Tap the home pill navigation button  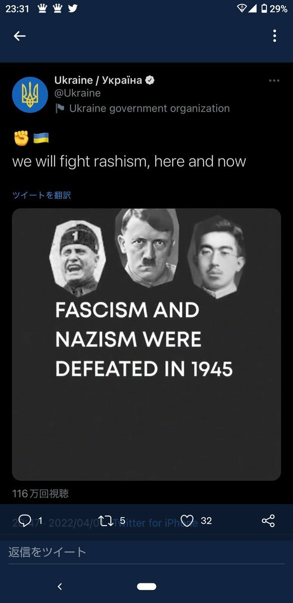tap(146, 586)
